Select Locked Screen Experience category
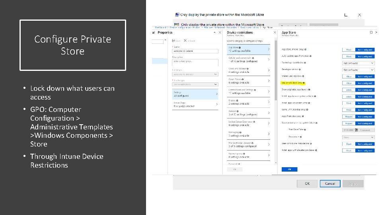The image size is (382, 215). [248, 123]
